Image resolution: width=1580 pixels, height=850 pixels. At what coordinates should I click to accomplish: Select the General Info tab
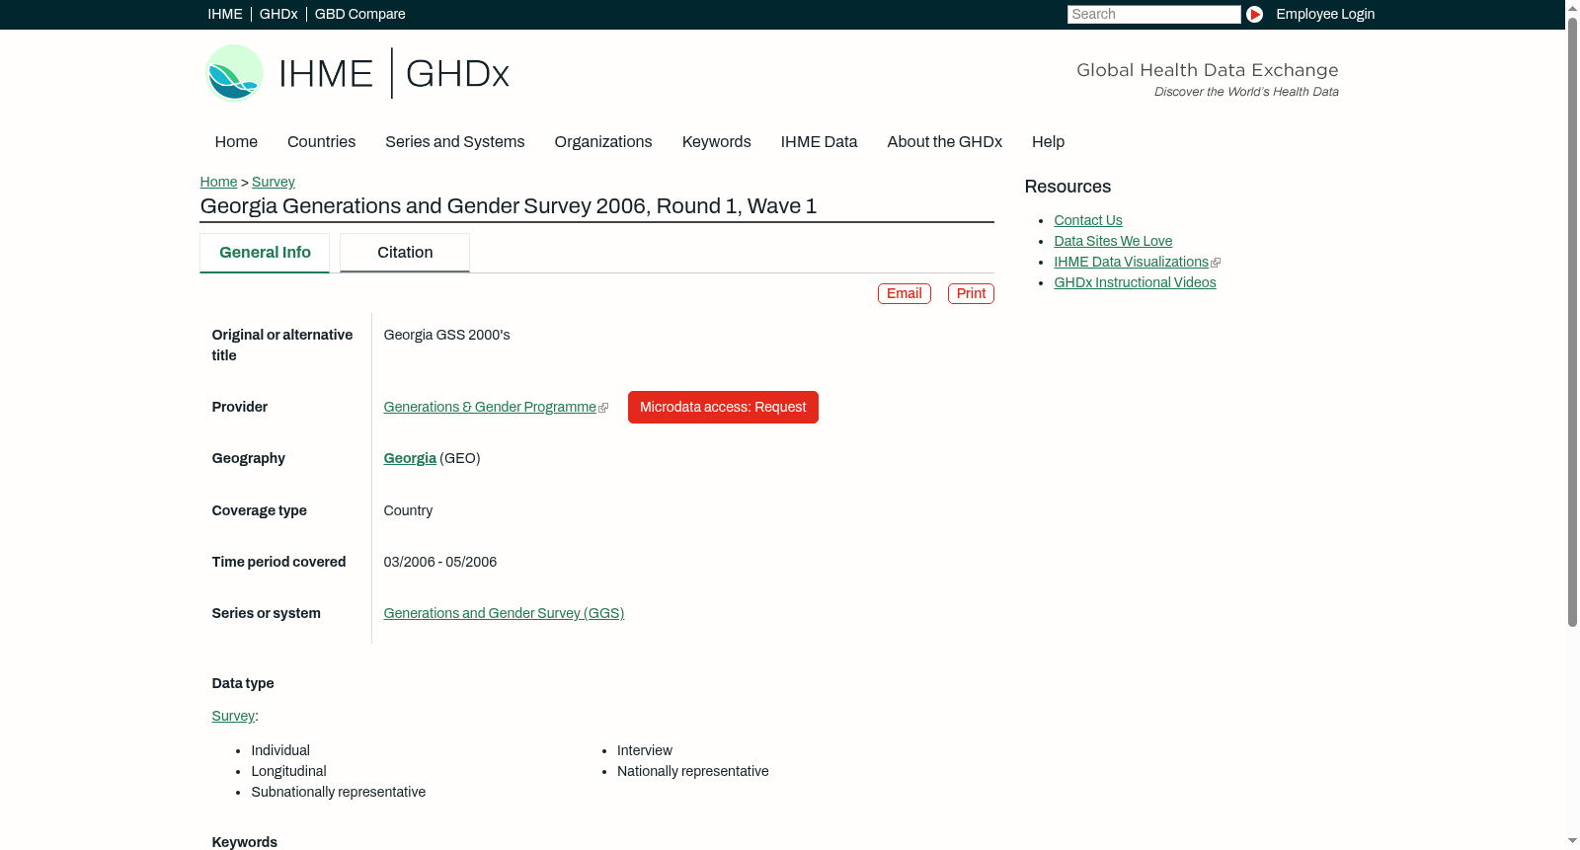[265, 253]
